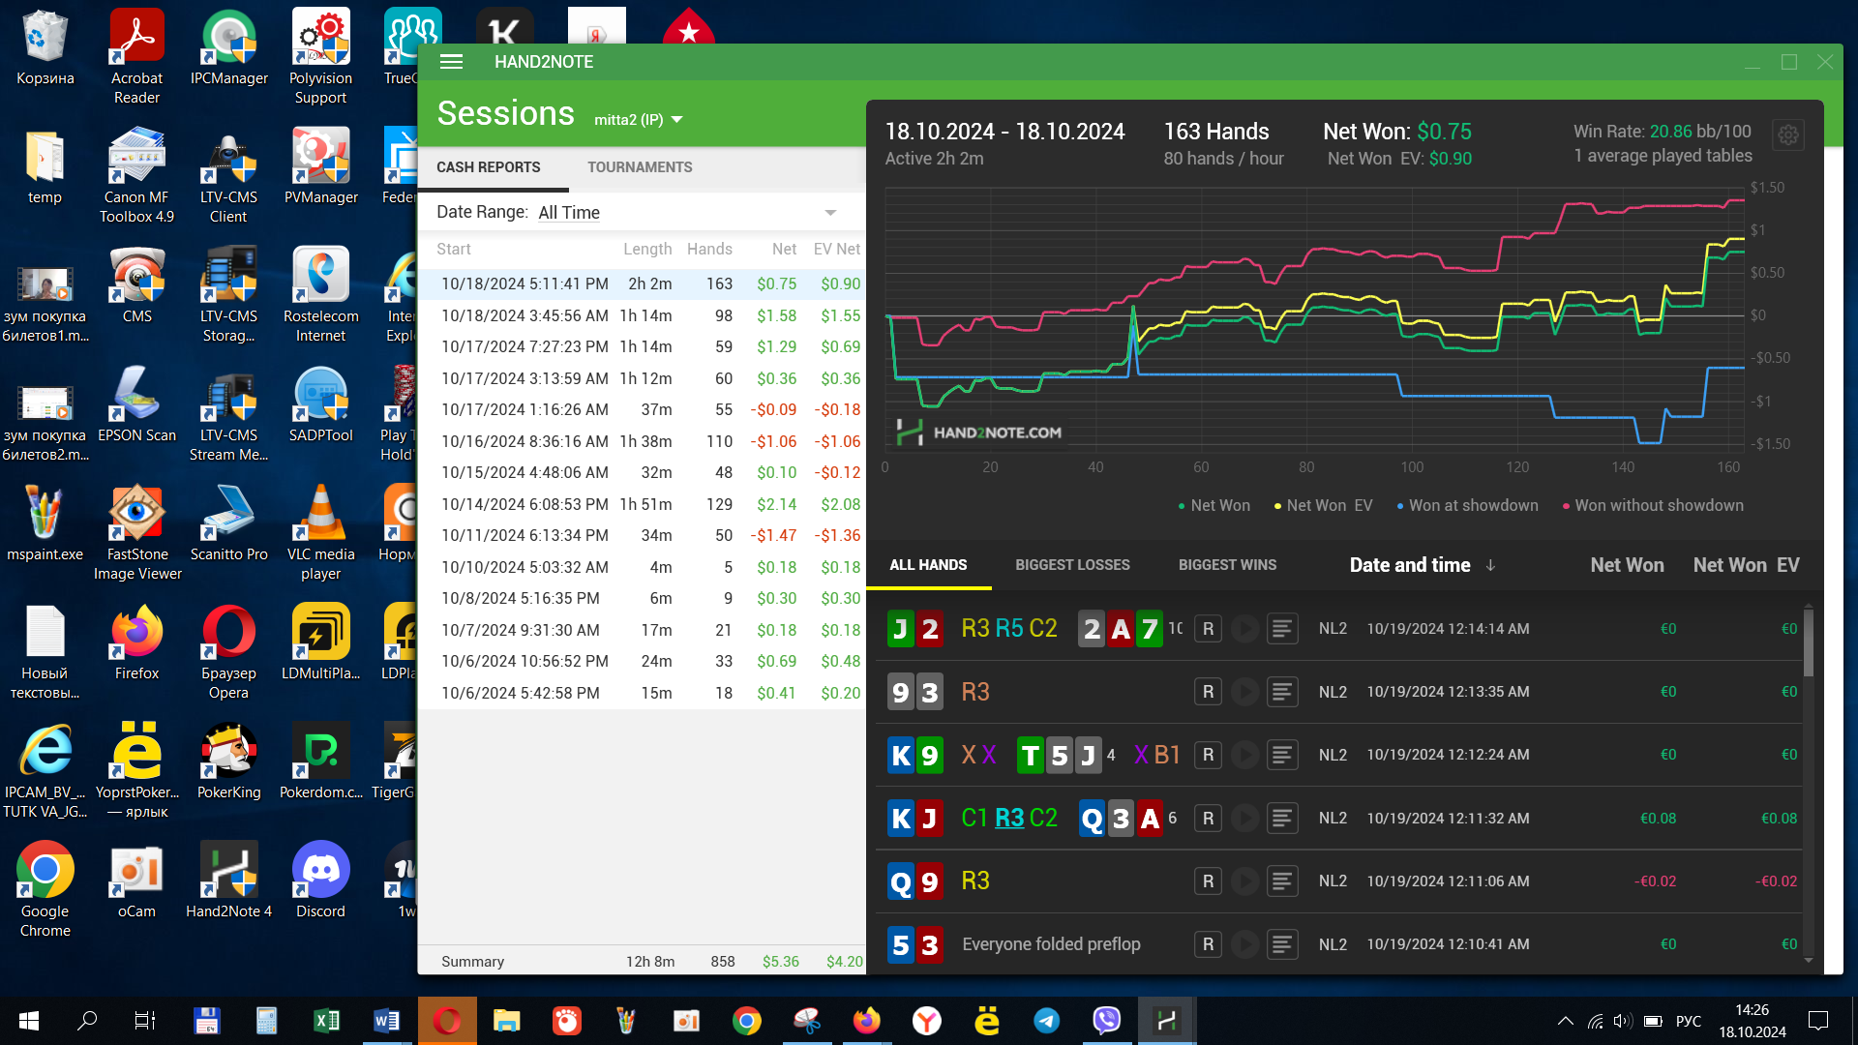This screenshot has height=1045, width=1858.
Task: Toggle Net Won EV legend series
Action: [x=1323, y=505]
